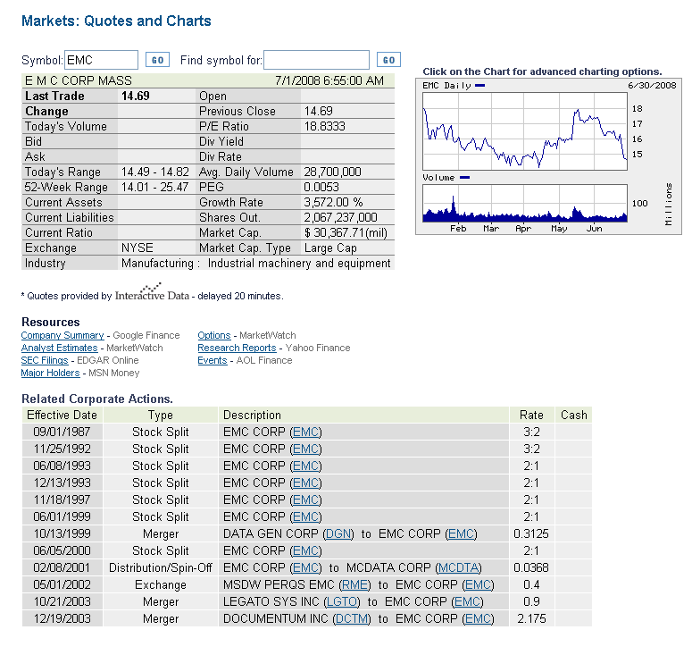Click the Type column header
The width and height of the screenshot is (692, 655).
tap(160, 416)
